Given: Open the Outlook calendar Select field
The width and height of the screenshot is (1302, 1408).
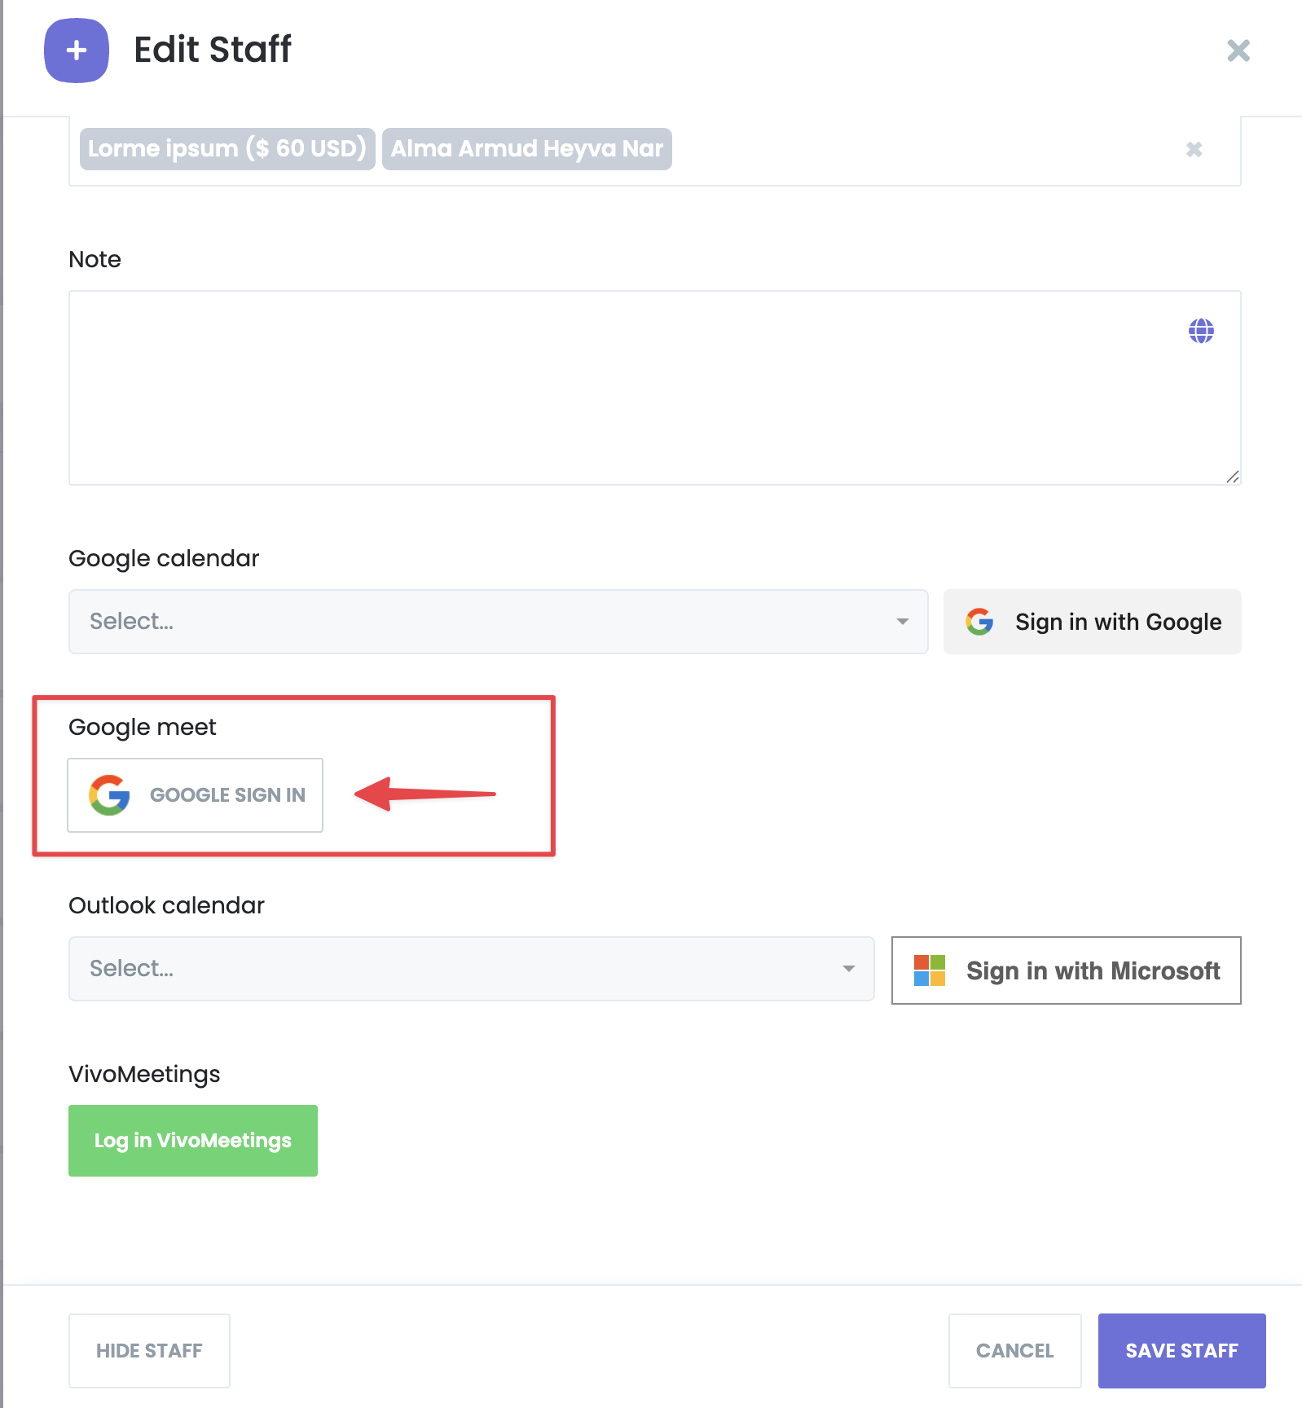Looking at the screenshot, I should (x=472, y=969).
